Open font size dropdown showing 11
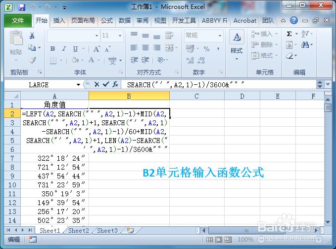The image size is (336, 249). coord(120,36)
